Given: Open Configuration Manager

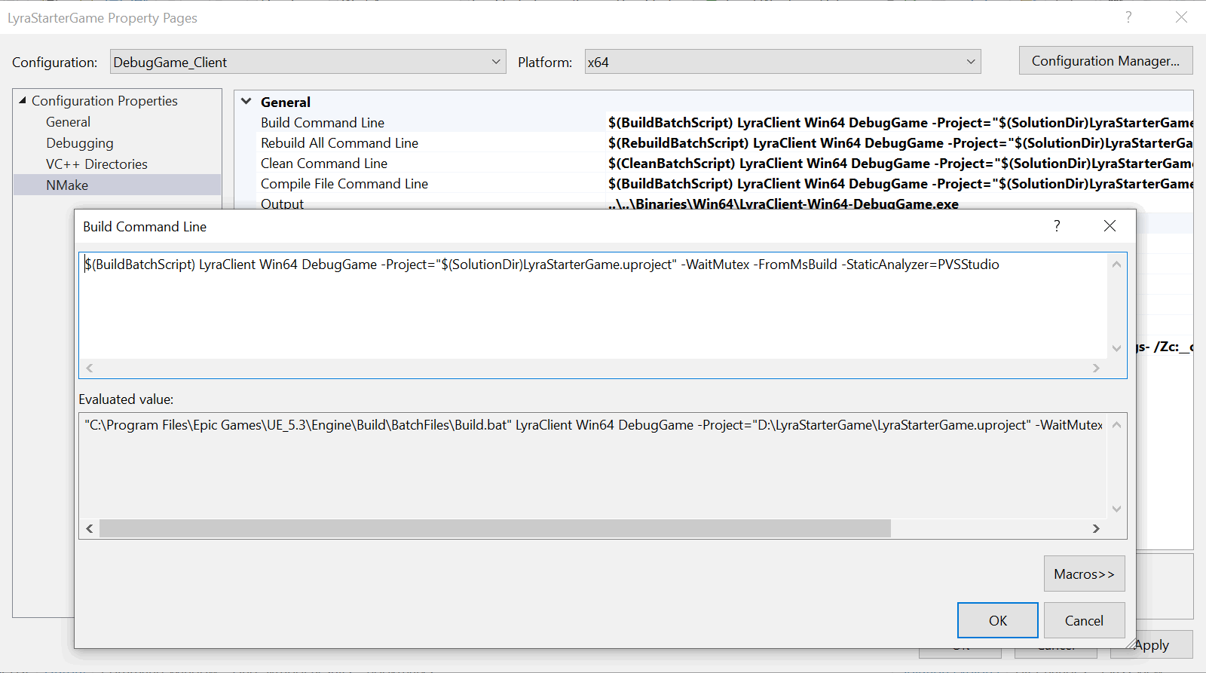Looking at the screenshot, I should coord(1106,60).
